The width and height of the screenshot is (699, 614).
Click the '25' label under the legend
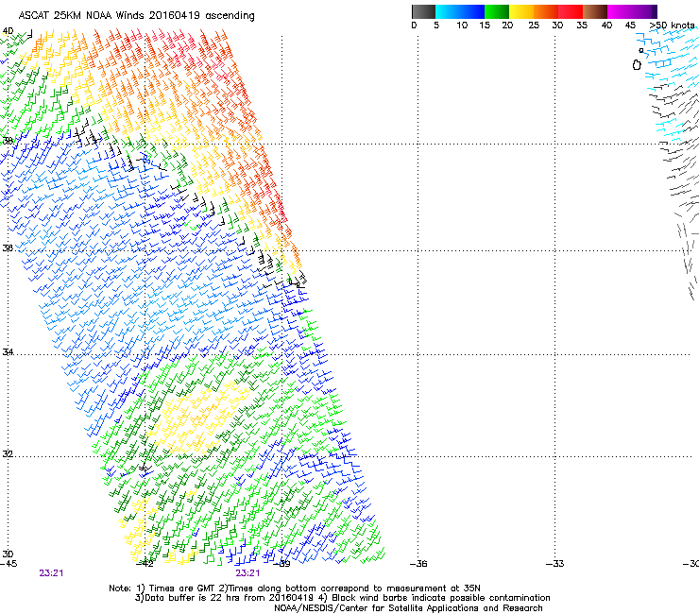point(534,26)
